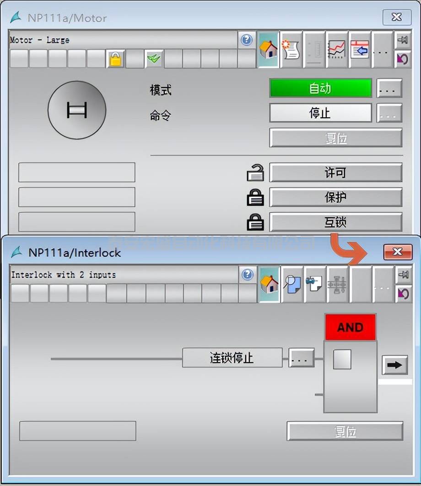Open the Motor trend chart view
The width and height of the screenshot is (421, 486).
[337, 50]
